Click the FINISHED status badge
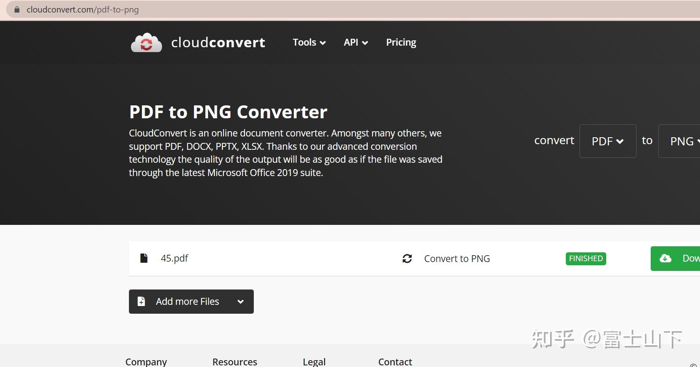This screenshot has width=700, height=367. click(586, 258)
